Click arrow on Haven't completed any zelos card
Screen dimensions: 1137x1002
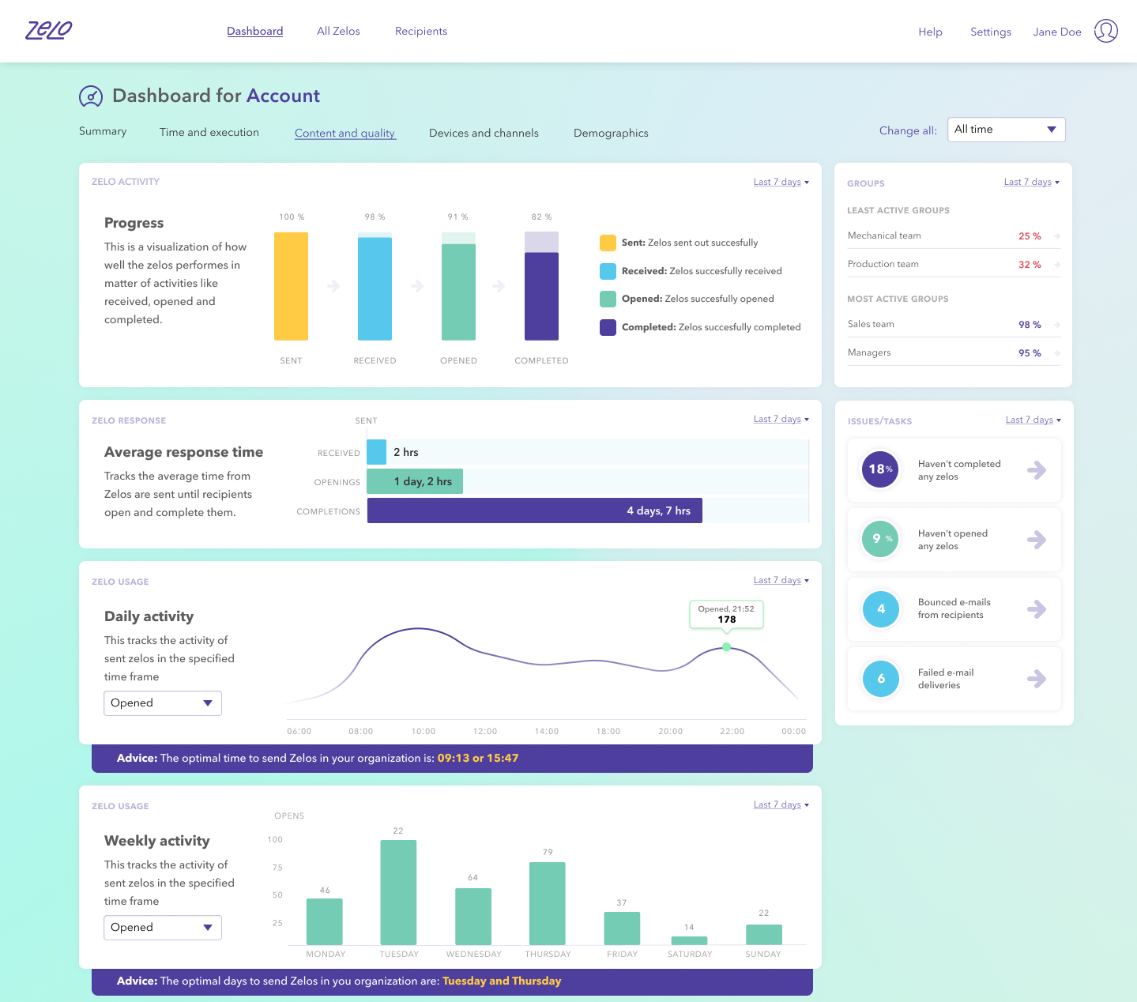tap(1037, 470)
